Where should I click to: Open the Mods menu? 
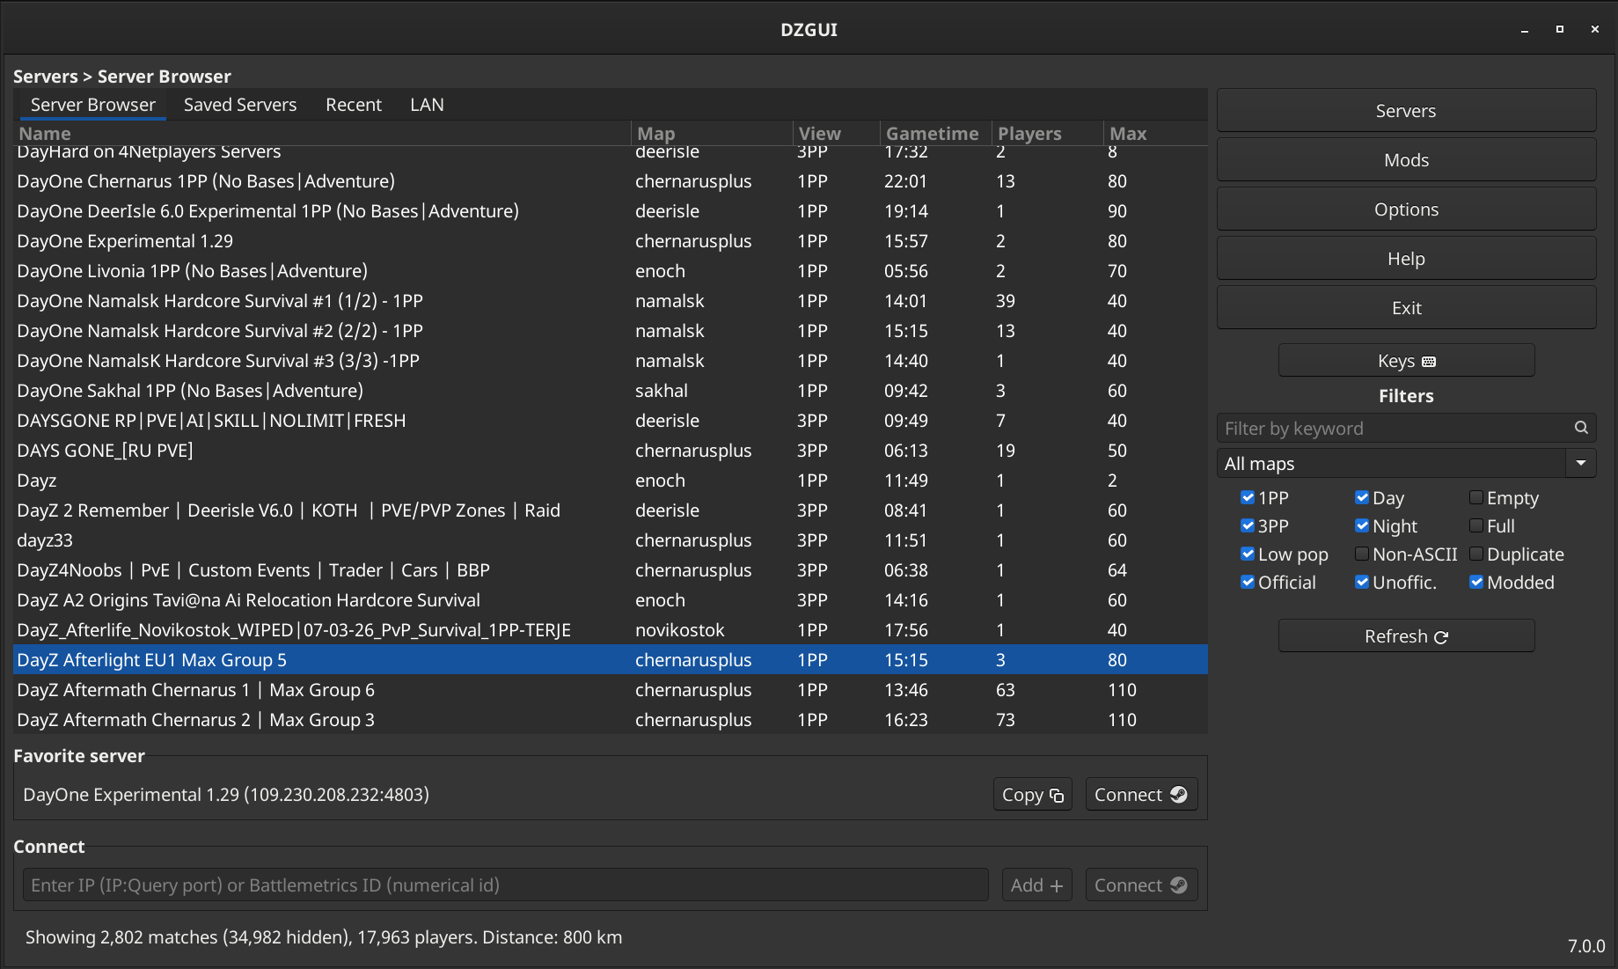click(1406, 160)
